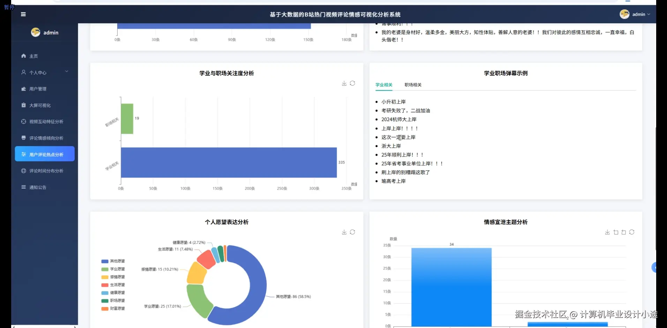Hide 财富愿望 series via its legend entry
667x328 pixels.
tap(113, 308)
